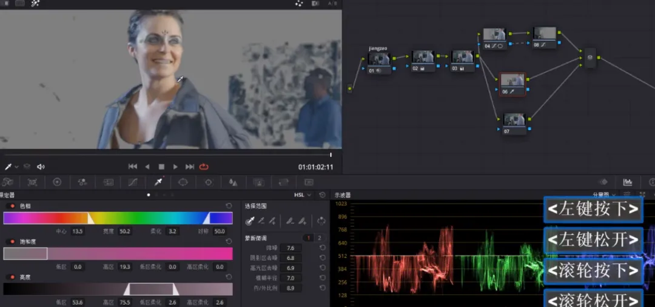Open the 分量图 scope type dropdown

(604, 195)
